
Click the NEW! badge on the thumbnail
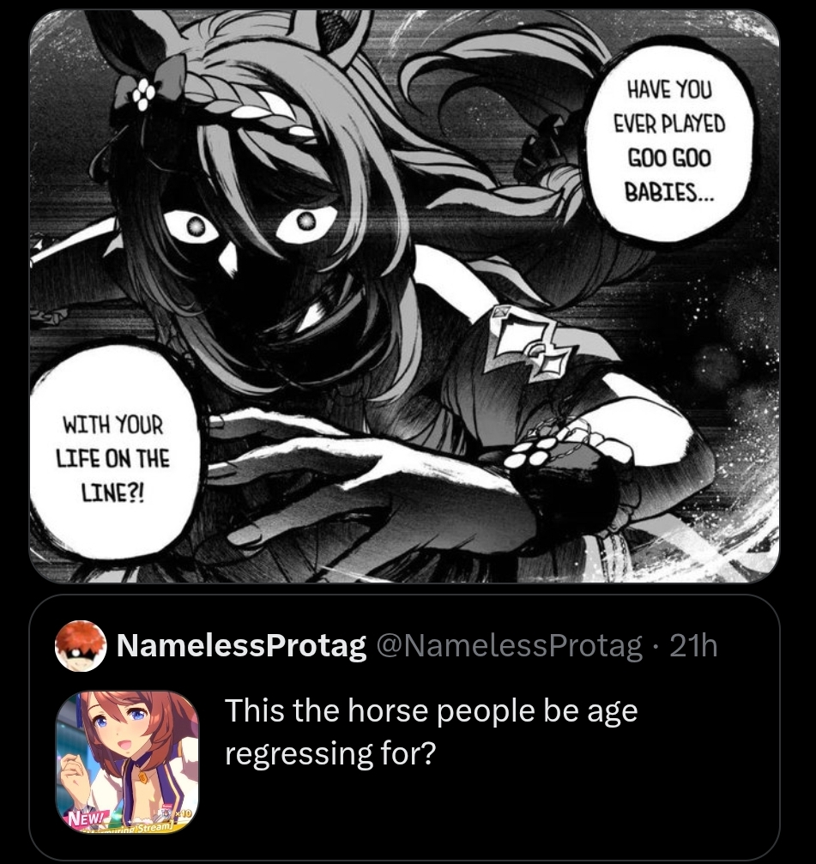click(88, 814)
